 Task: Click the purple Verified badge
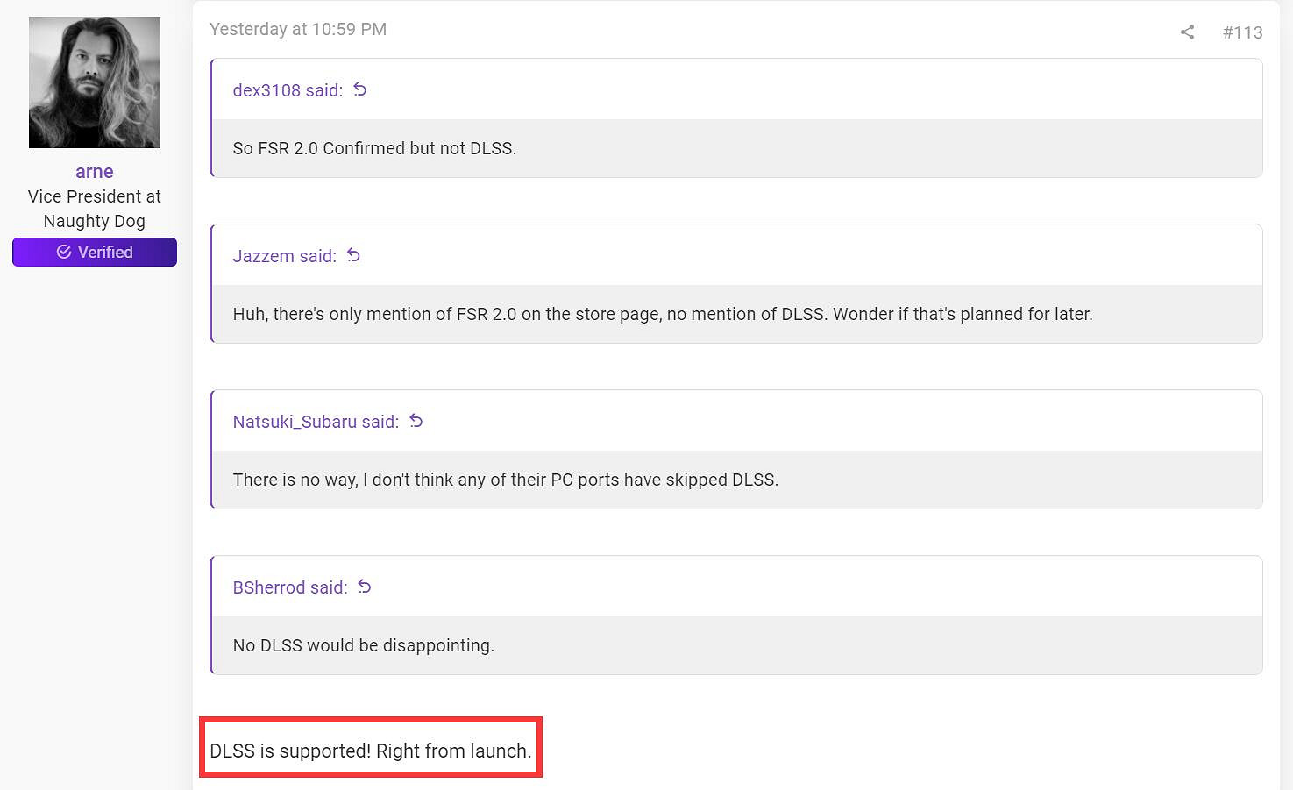[x=95, y=252]
